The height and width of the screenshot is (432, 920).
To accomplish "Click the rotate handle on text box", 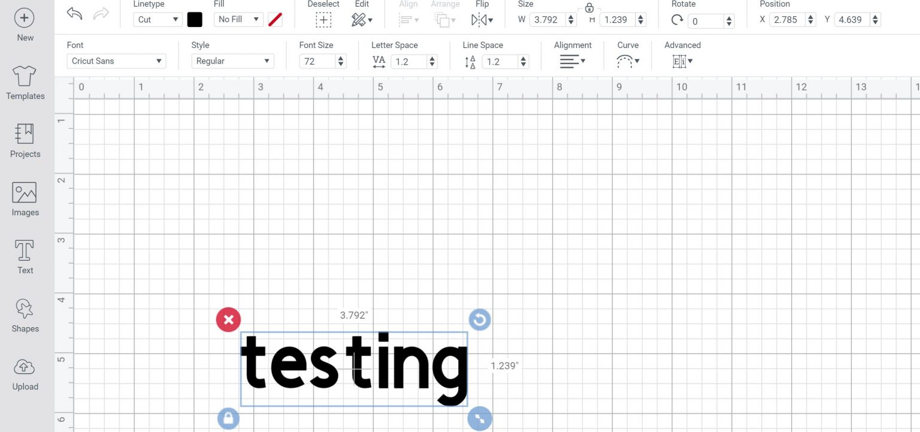I will point(479,320).
